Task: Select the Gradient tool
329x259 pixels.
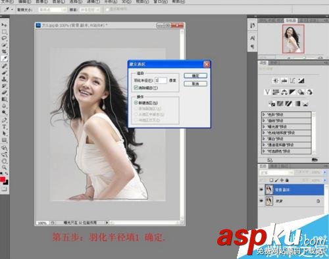Action: 4,99
